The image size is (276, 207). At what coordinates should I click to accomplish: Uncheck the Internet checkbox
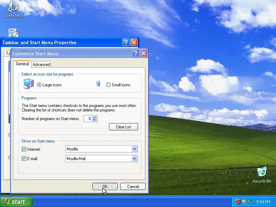(24, 149)
